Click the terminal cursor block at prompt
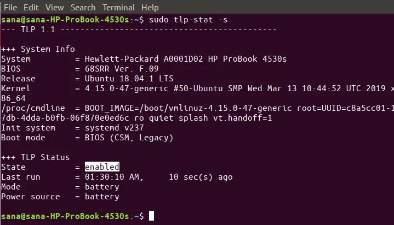Viewport: 394px width, 225px height. (x=151, y=216)
